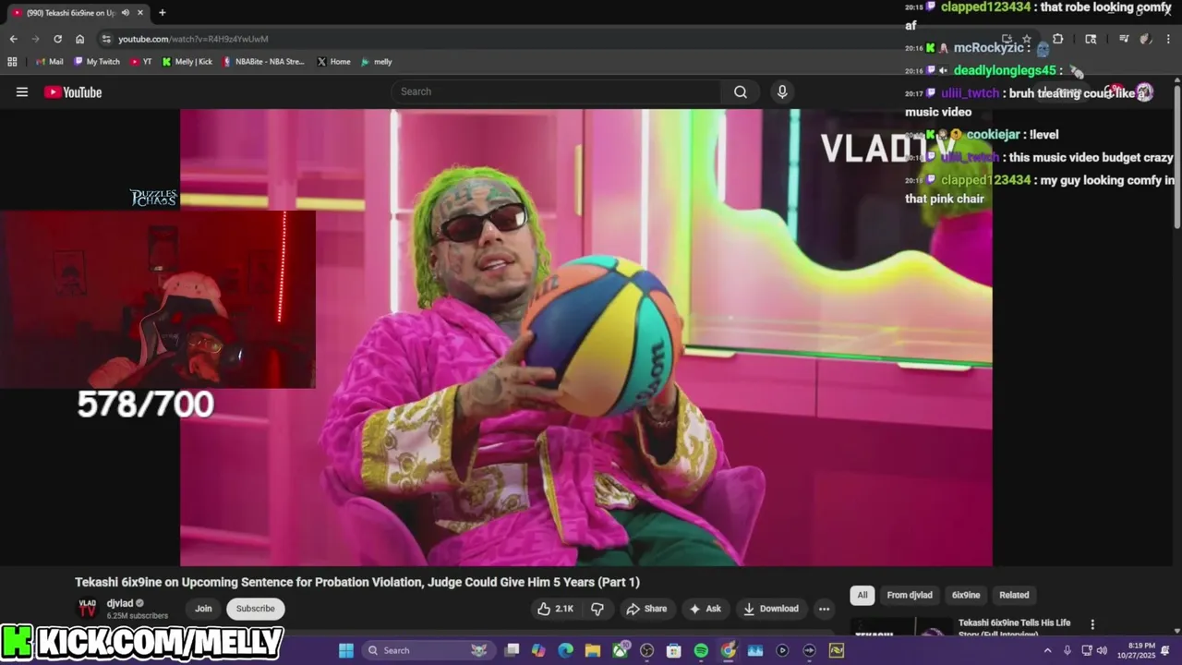Open browser home page icon
1182x665 pixels.
click(79, 39)
